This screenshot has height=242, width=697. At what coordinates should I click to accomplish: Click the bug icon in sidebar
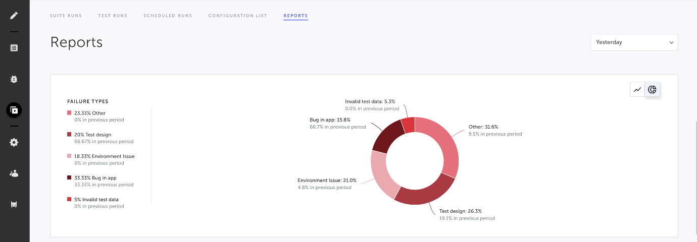[14, 79]
